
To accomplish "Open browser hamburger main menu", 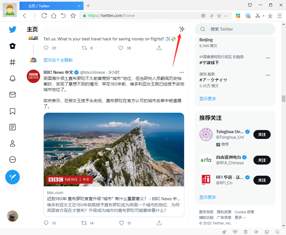I will 280,16.
